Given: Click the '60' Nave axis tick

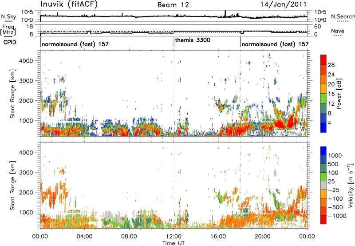Looking at the screenshot, I should tap(318, 27).
